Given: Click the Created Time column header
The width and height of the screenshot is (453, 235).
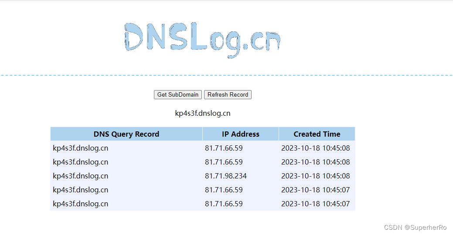Looking at the screenshot, I should [317, 134].
